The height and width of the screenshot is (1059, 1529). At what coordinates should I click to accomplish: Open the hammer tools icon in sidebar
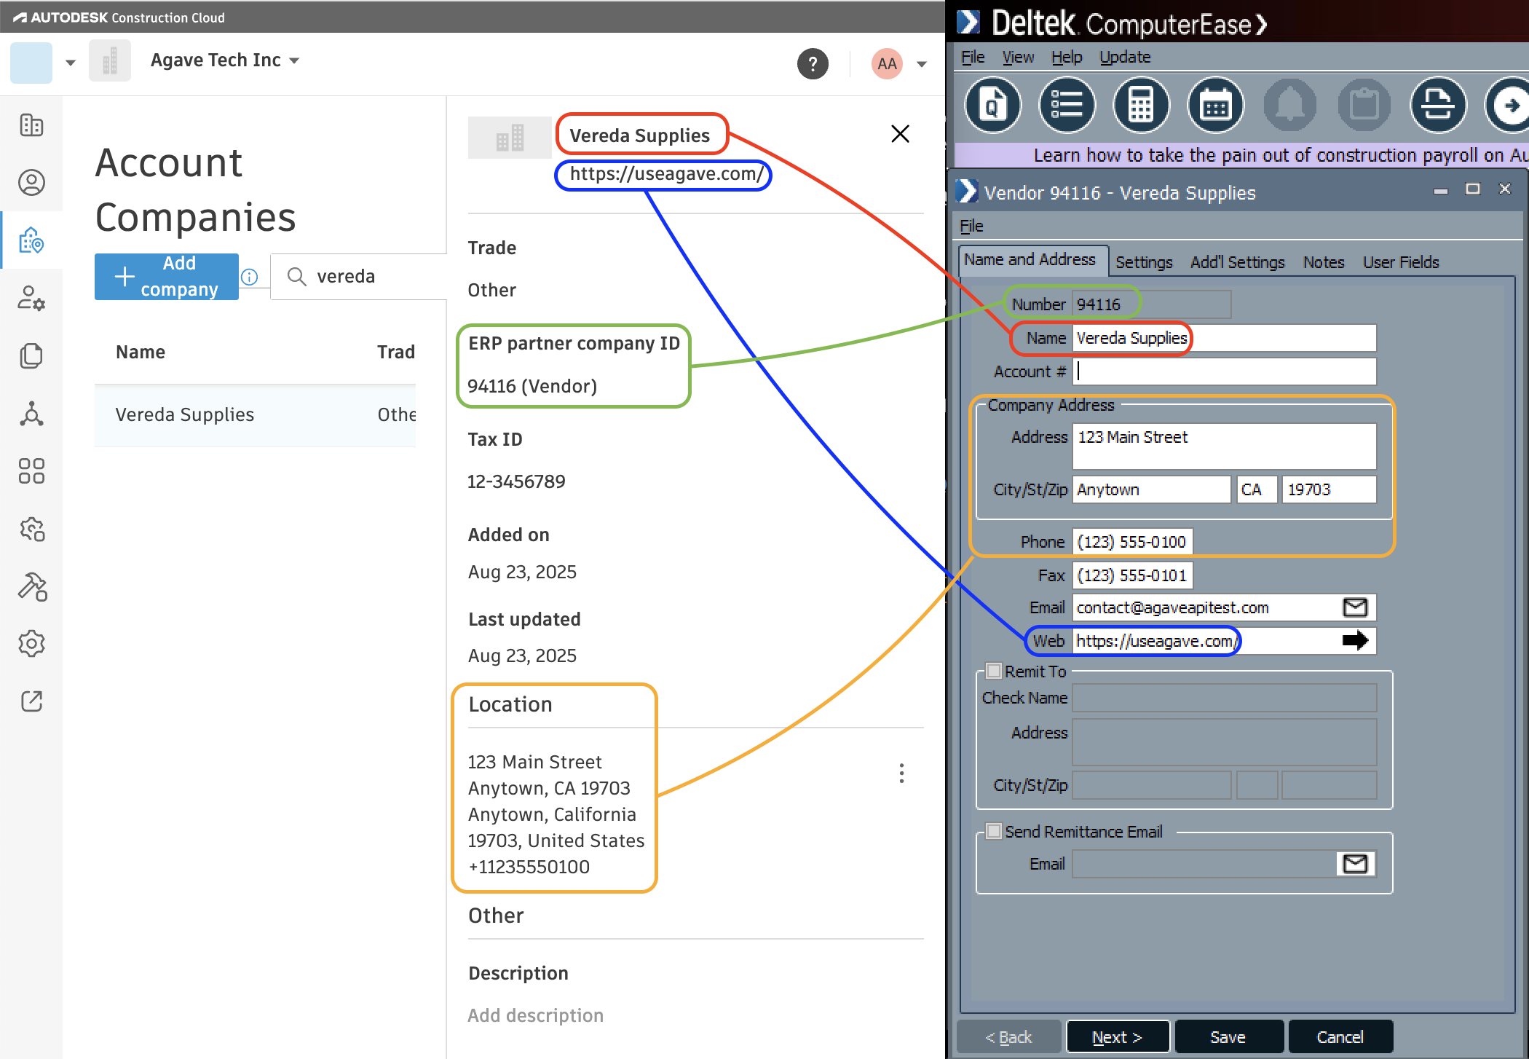pyautogui.click(x=31, y=586)
